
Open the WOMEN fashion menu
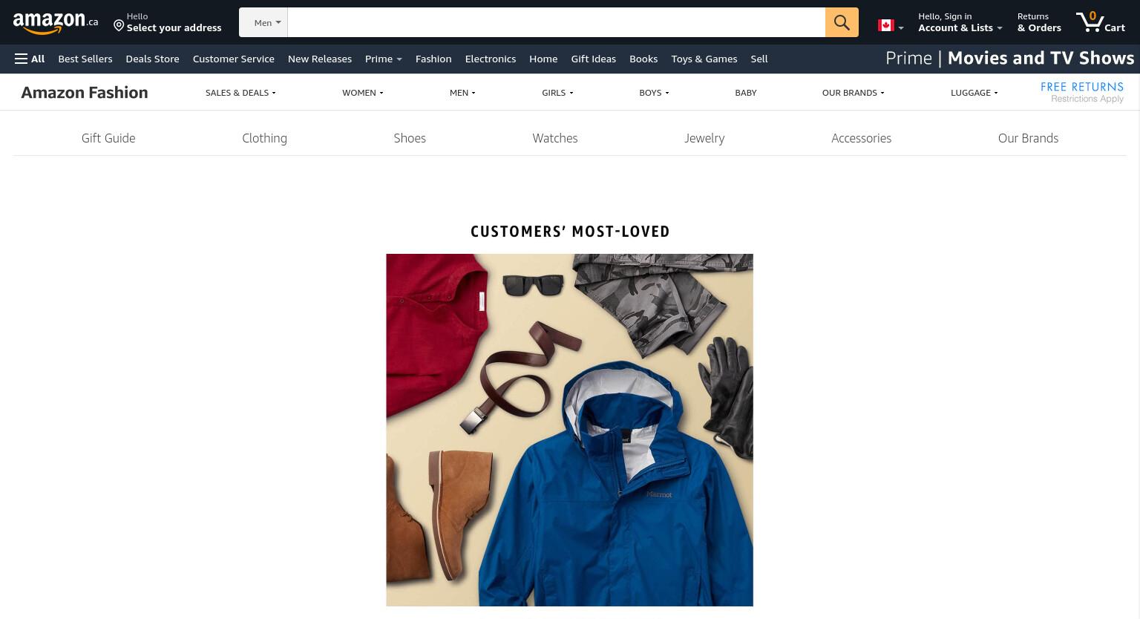(x=363, y=93)
